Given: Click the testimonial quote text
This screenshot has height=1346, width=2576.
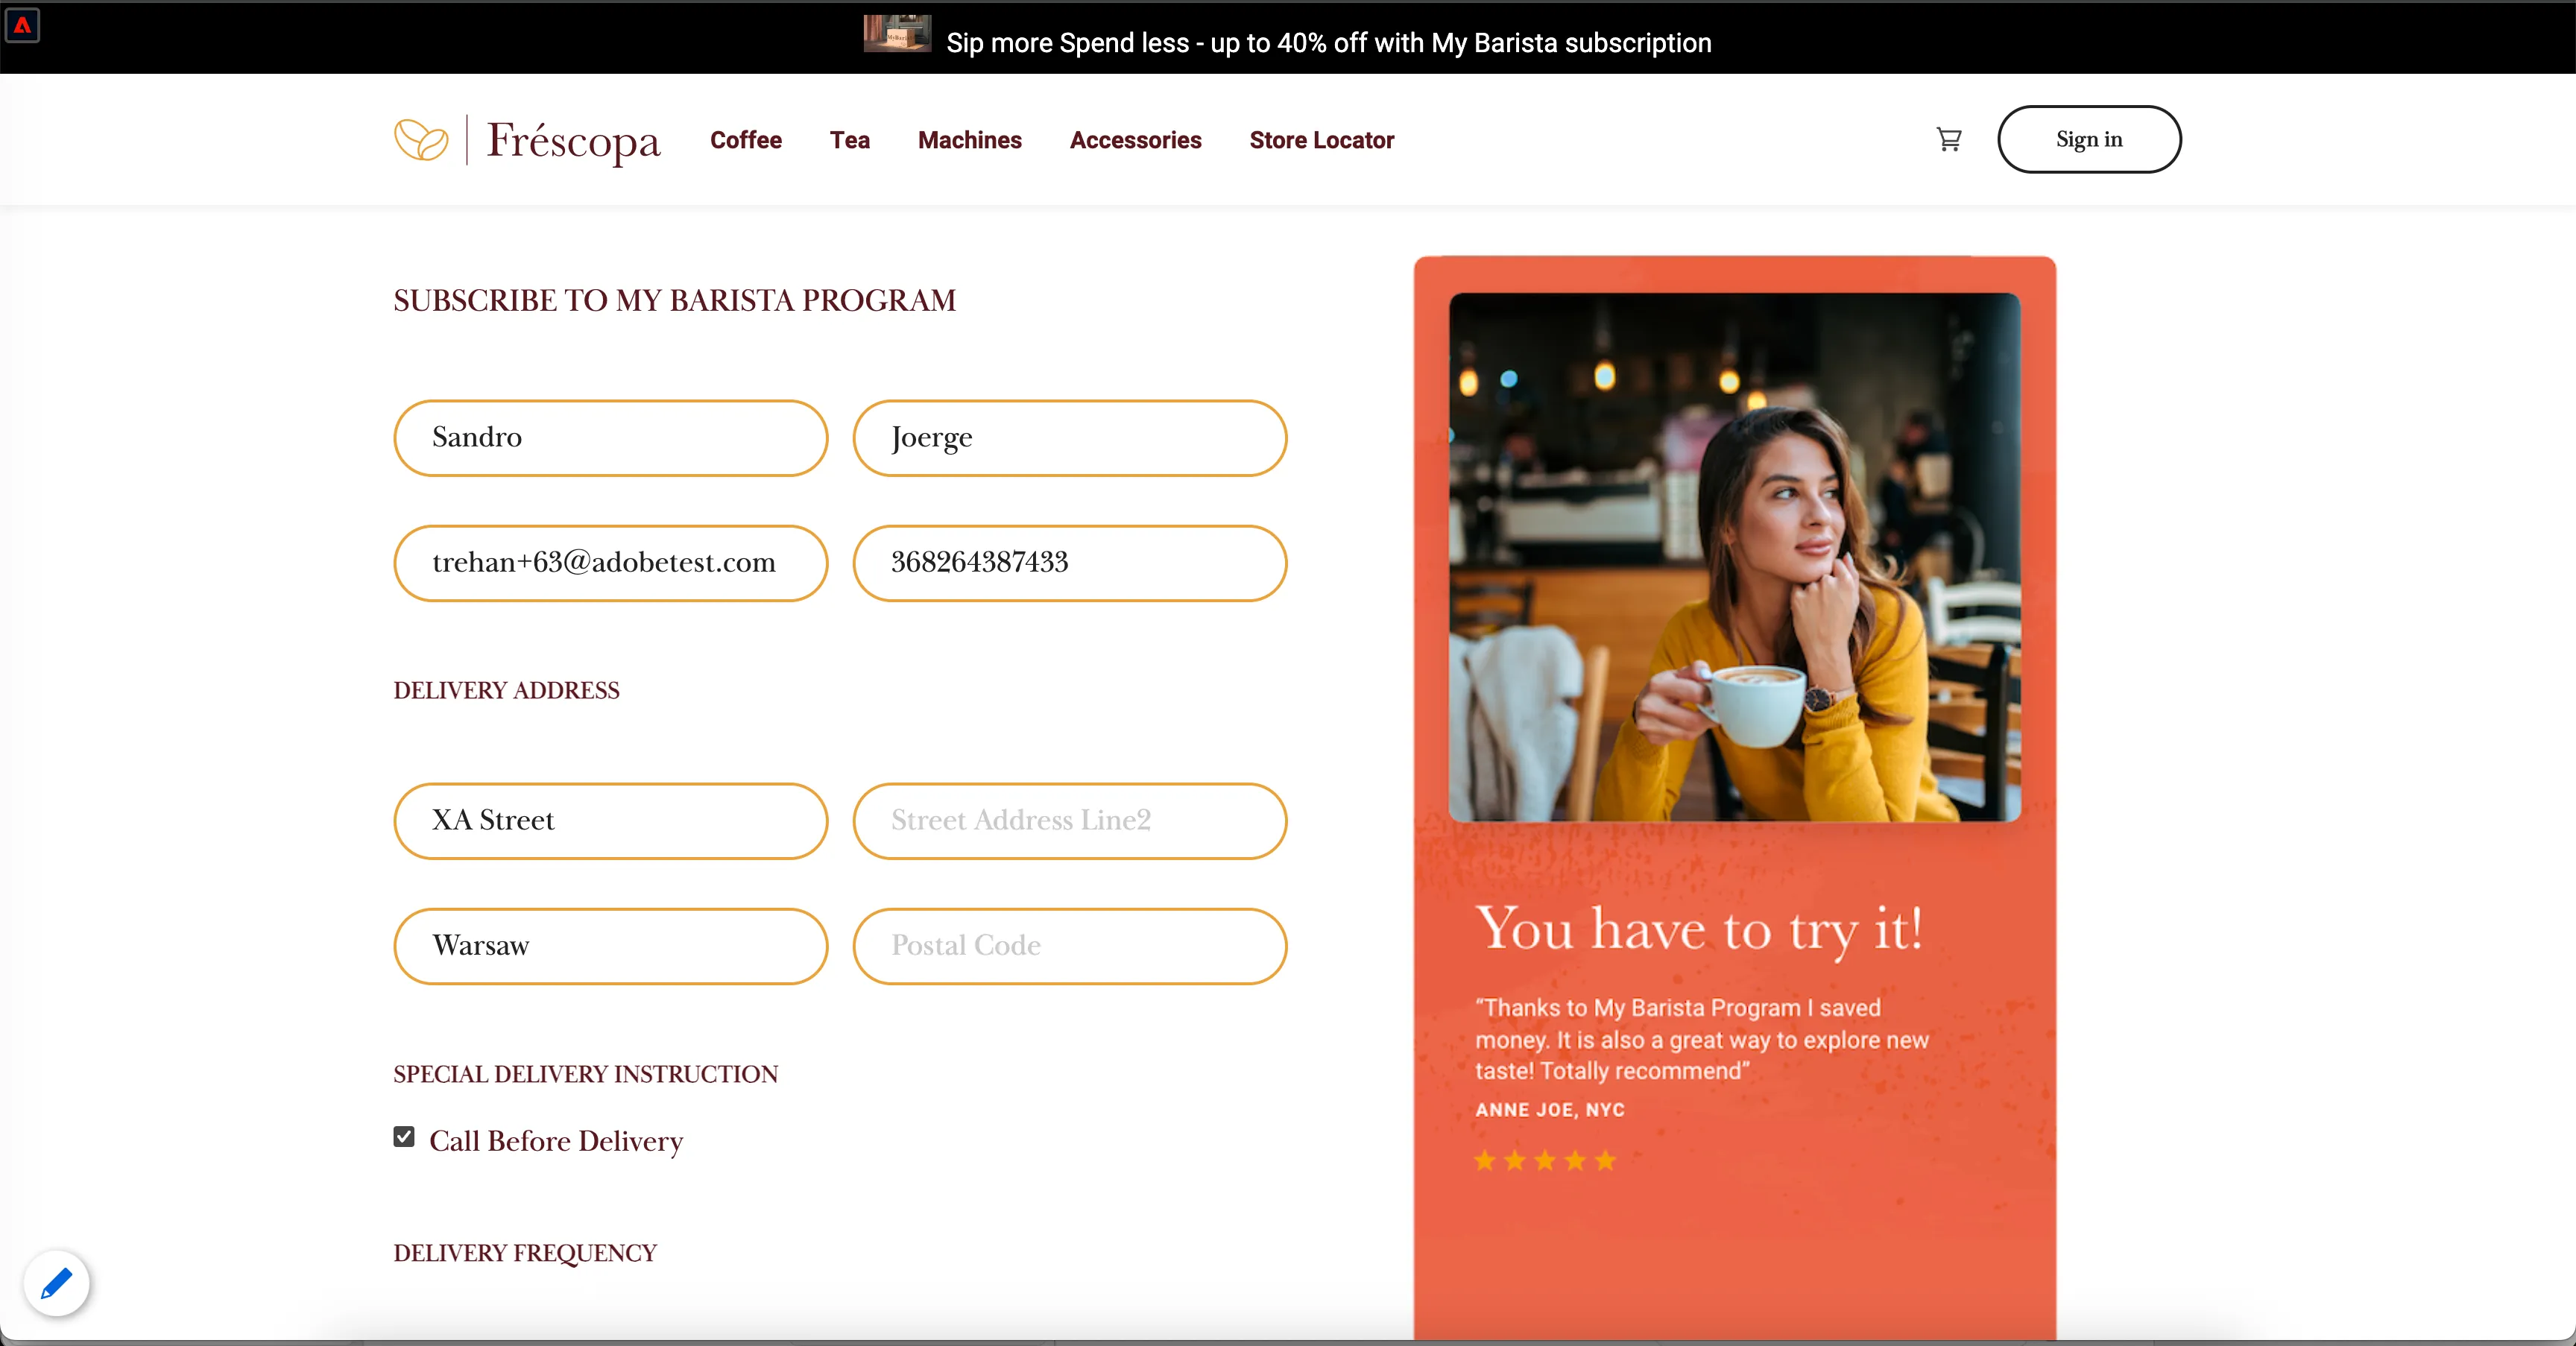Looking at the screenshot, I should pyautogui.click(x=1702, y=1039).
